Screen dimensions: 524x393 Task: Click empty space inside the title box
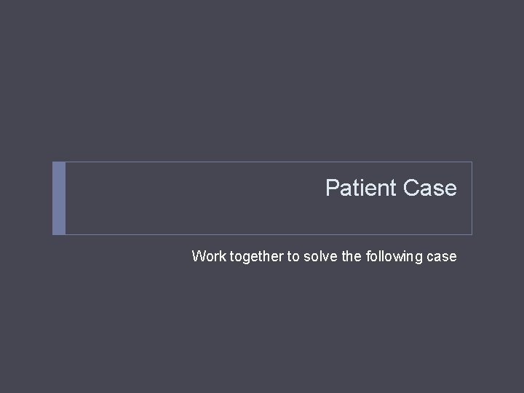(x=182, y=198)
